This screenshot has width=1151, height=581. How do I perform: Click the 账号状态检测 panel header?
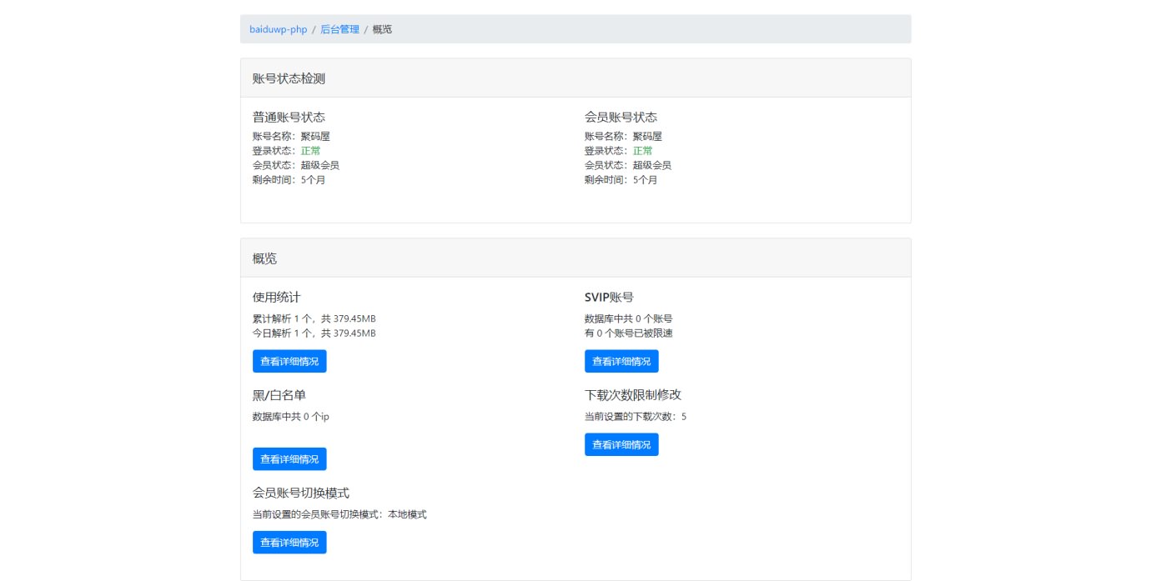(289, 78)
